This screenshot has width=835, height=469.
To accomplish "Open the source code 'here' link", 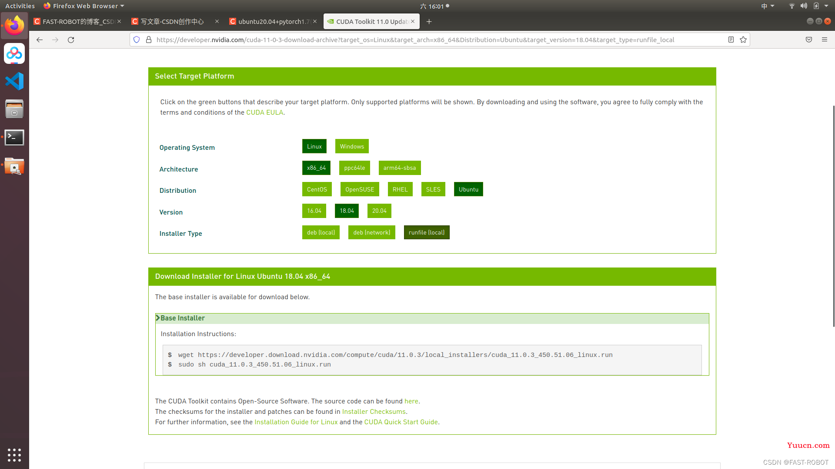I will [x=411, y=401].
